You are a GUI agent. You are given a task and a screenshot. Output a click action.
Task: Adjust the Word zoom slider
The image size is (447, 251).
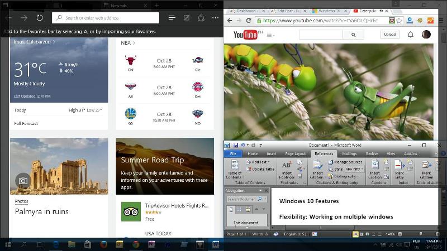(x=421, y=234)
